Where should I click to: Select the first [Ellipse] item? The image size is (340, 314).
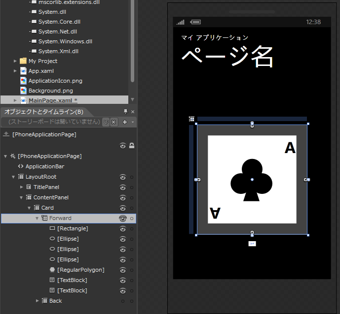(68, 239)
